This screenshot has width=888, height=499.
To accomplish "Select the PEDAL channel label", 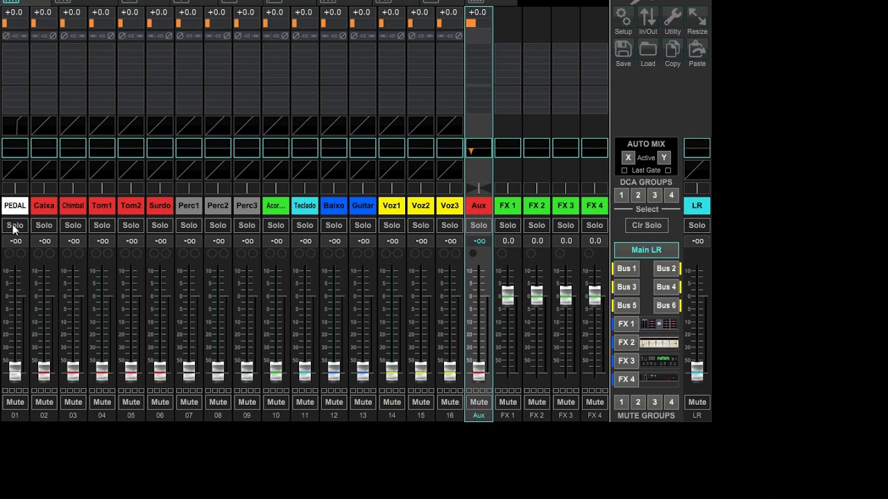I will [15, 206].
